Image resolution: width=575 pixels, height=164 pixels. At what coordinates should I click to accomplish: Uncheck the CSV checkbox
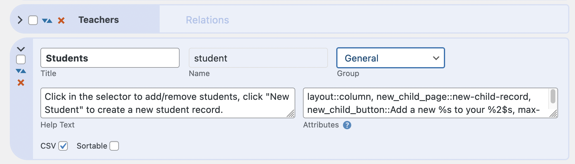coord(63,146)
